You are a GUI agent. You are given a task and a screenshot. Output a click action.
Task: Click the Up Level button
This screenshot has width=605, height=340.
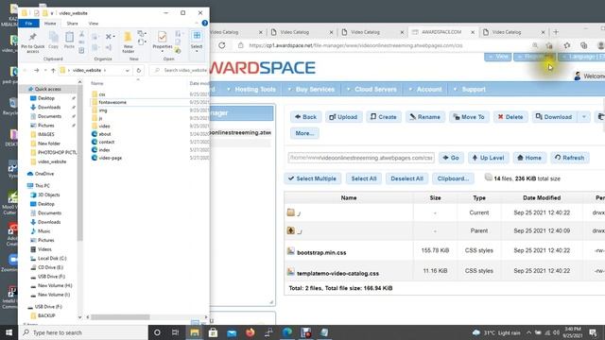click(489, 158)
